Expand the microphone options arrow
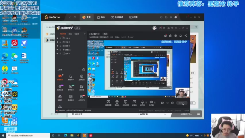The width and height of the screenshot is (245, 138). [146, 102]
